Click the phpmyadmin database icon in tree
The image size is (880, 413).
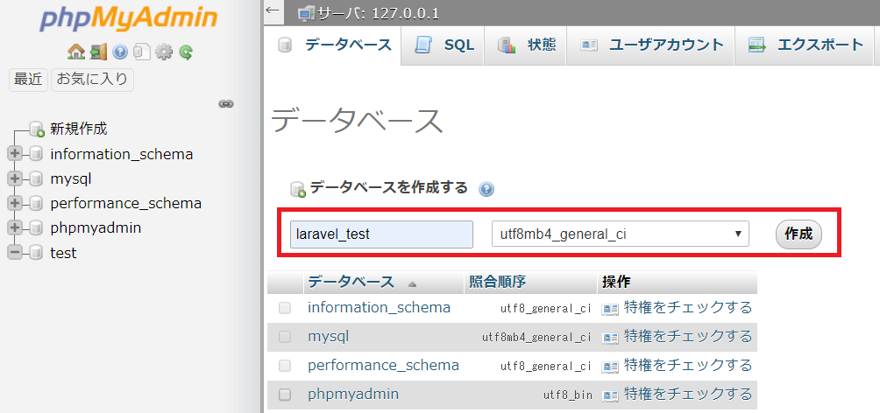pyautogui.click(x=37, y=228)
